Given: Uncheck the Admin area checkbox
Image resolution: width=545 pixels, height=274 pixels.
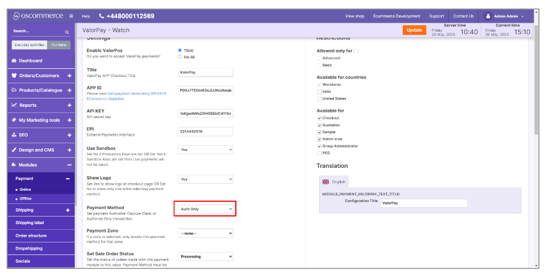Looking at the screenshot, I should click(319, 139).
